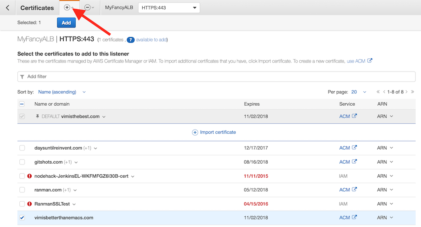Screen dimensions: 421x227
Task: Click the filter funnel icon
Action: [x=22, y=77]
